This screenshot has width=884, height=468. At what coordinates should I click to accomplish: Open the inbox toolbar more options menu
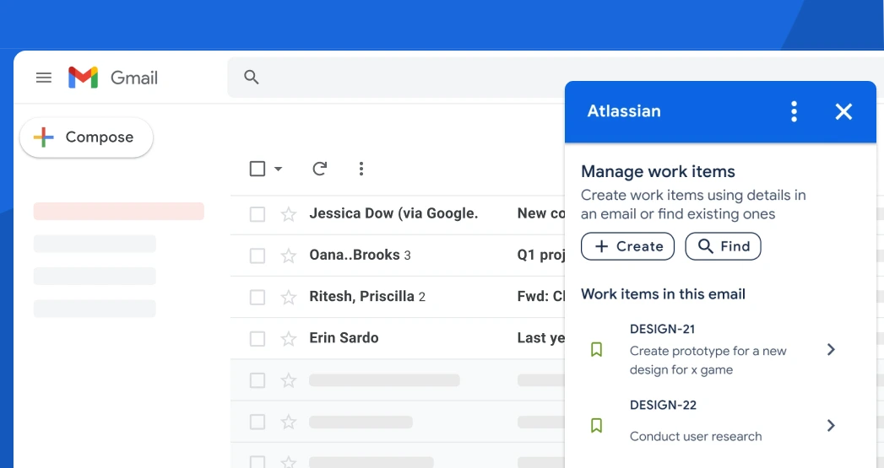pos(361,169)
